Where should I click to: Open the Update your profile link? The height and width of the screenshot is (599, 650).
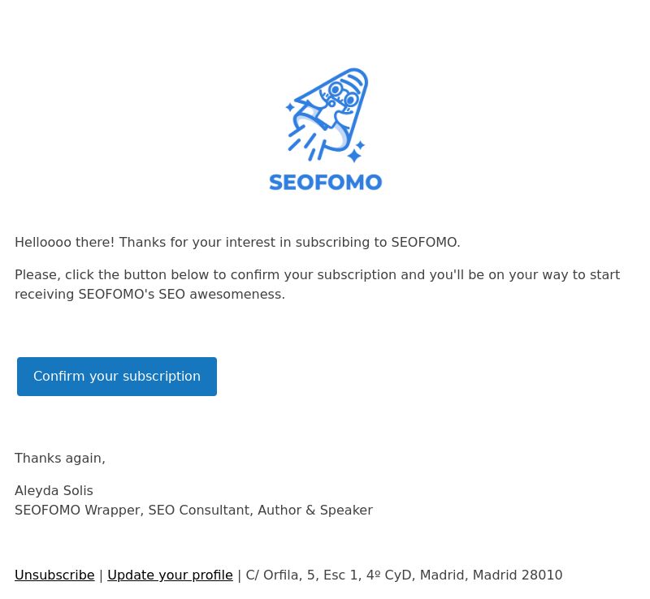click(x=170, y=575)
